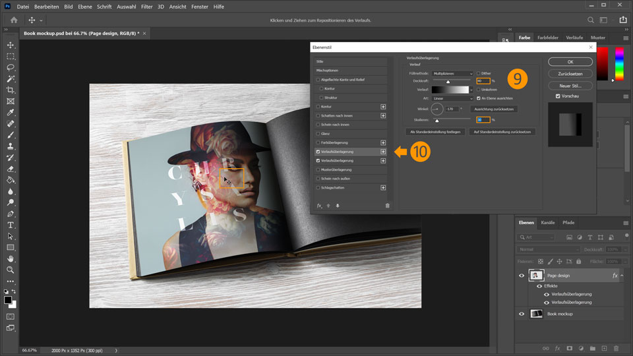Click the fx icon in Ebenenstil dialog

(x=319, y=206)
